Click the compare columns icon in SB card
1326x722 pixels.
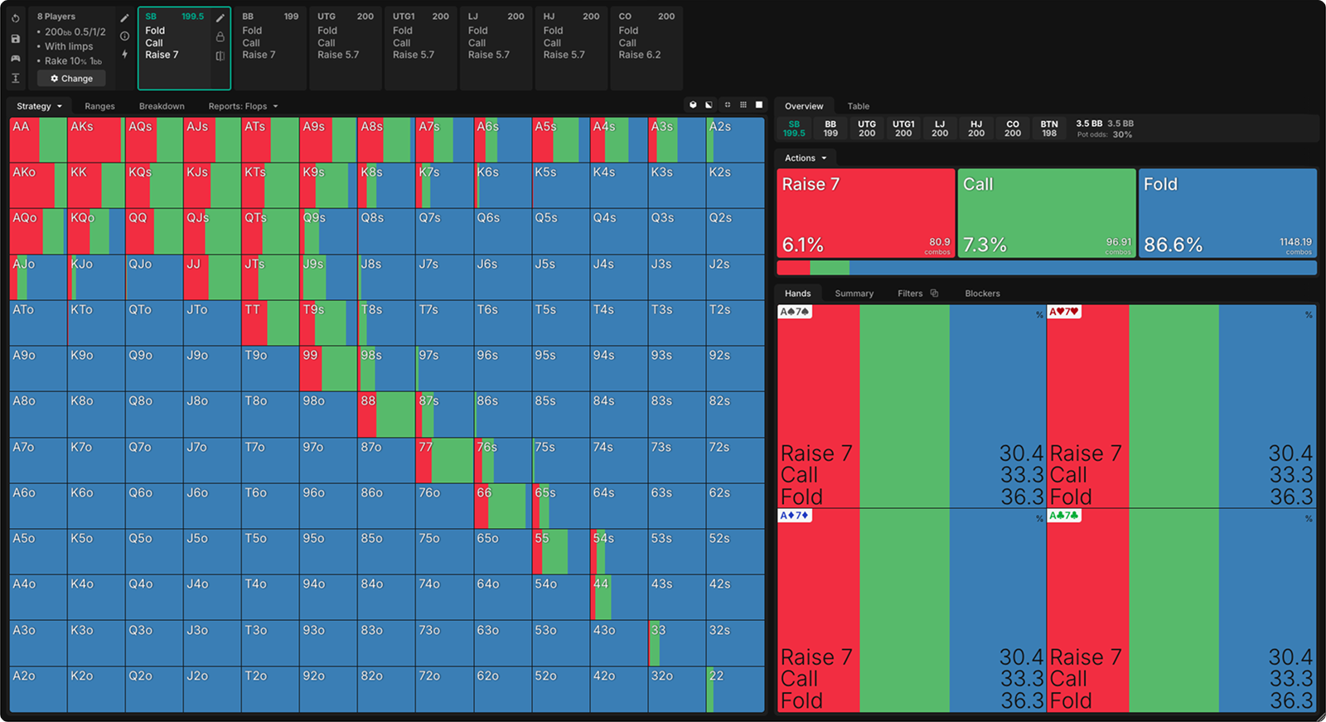coord(220,56)
